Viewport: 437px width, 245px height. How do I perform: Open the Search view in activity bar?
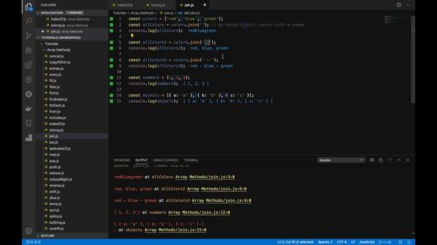click(x=29, y=21)
